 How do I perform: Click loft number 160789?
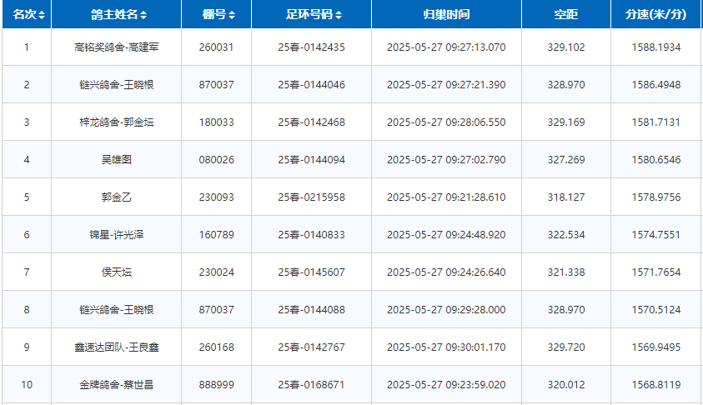click(217, 234)
